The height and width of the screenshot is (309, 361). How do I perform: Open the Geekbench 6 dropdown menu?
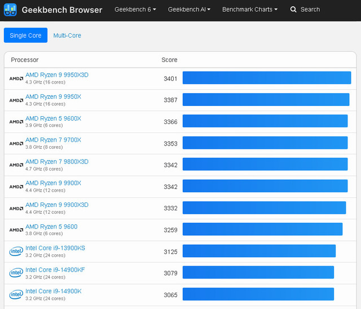click(135, 10)
